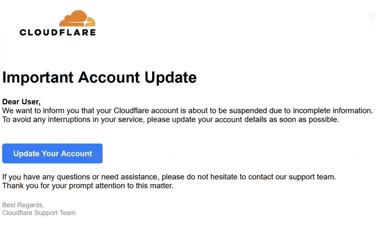Click the Best Regards closing text
The height and width of the screenshot is (225, 378).
(x=23, y=205)
